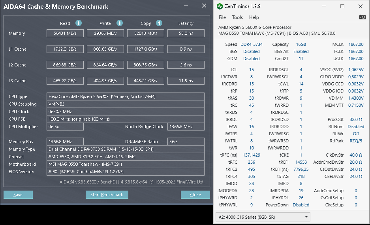Click the L2 Cache Write value 824.64 GB/s

105,65
